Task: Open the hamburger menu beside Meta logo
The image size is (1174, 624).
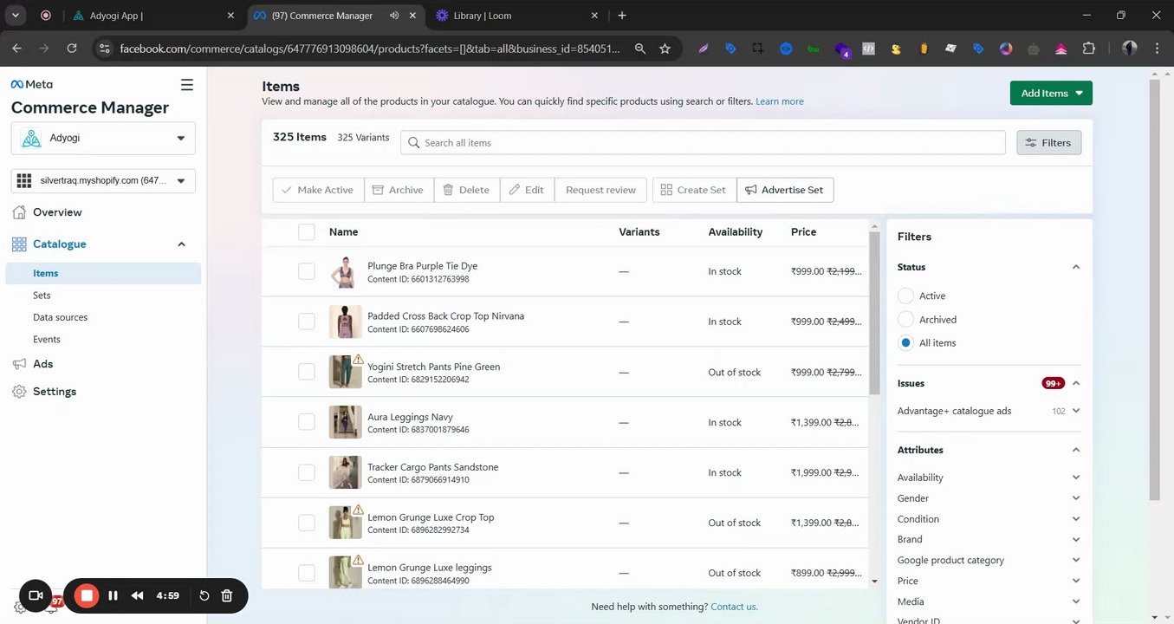Action: [187, 85]
